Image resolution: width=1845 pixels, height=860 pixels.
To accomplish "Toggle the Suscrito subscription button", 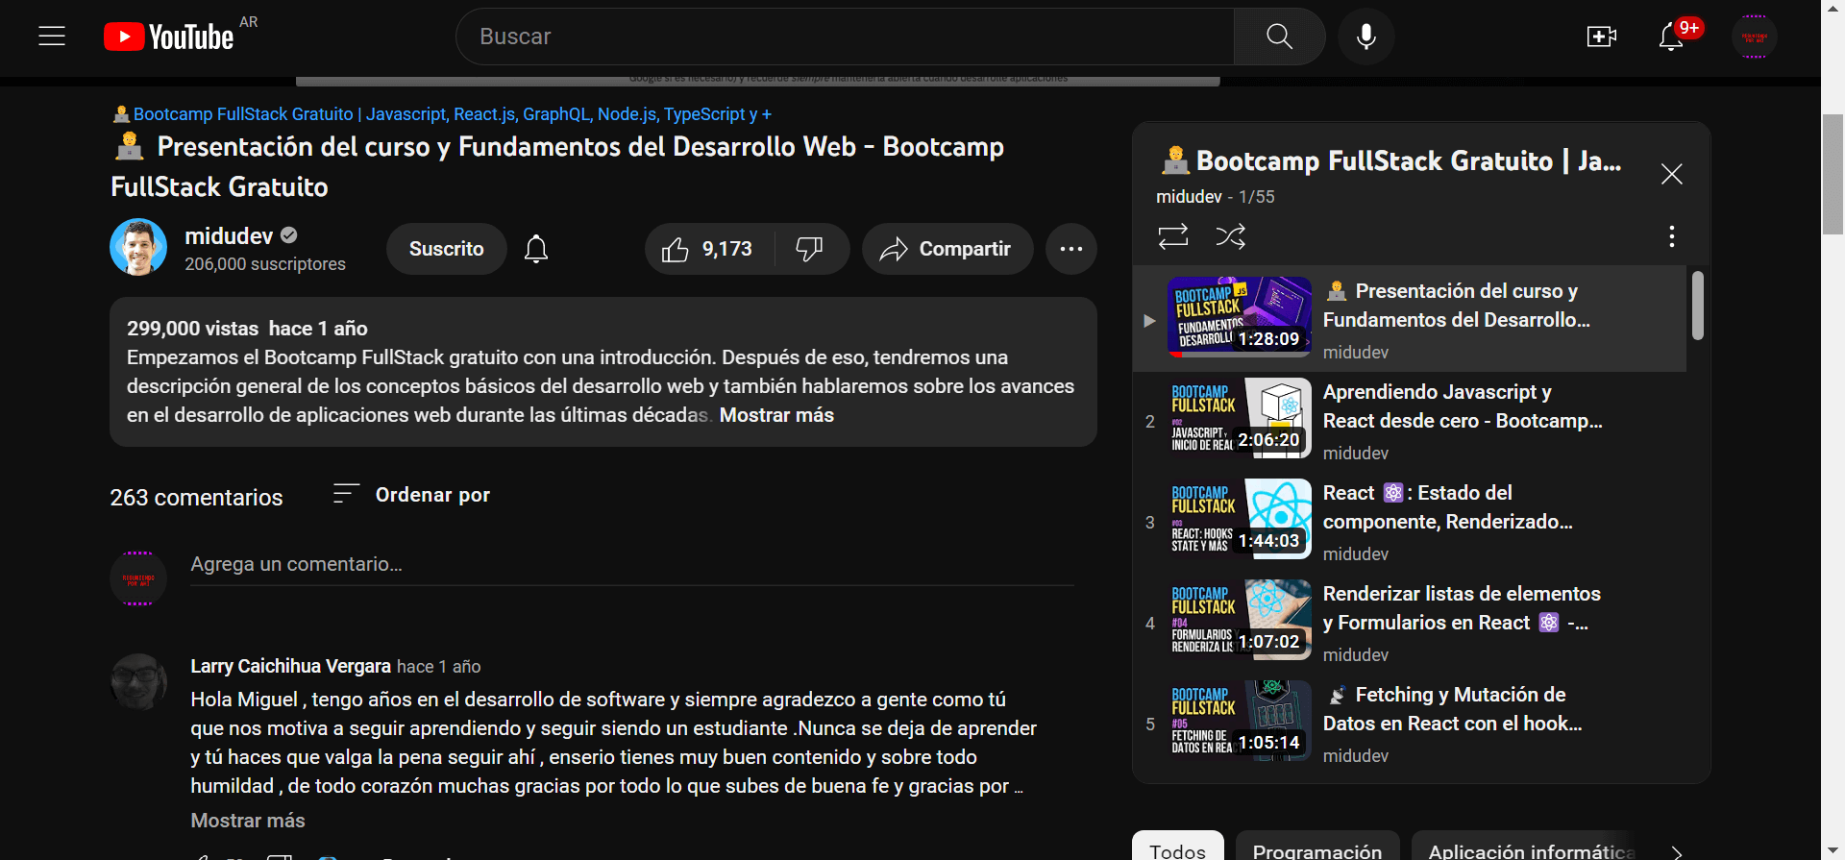I will coord(446,249).
